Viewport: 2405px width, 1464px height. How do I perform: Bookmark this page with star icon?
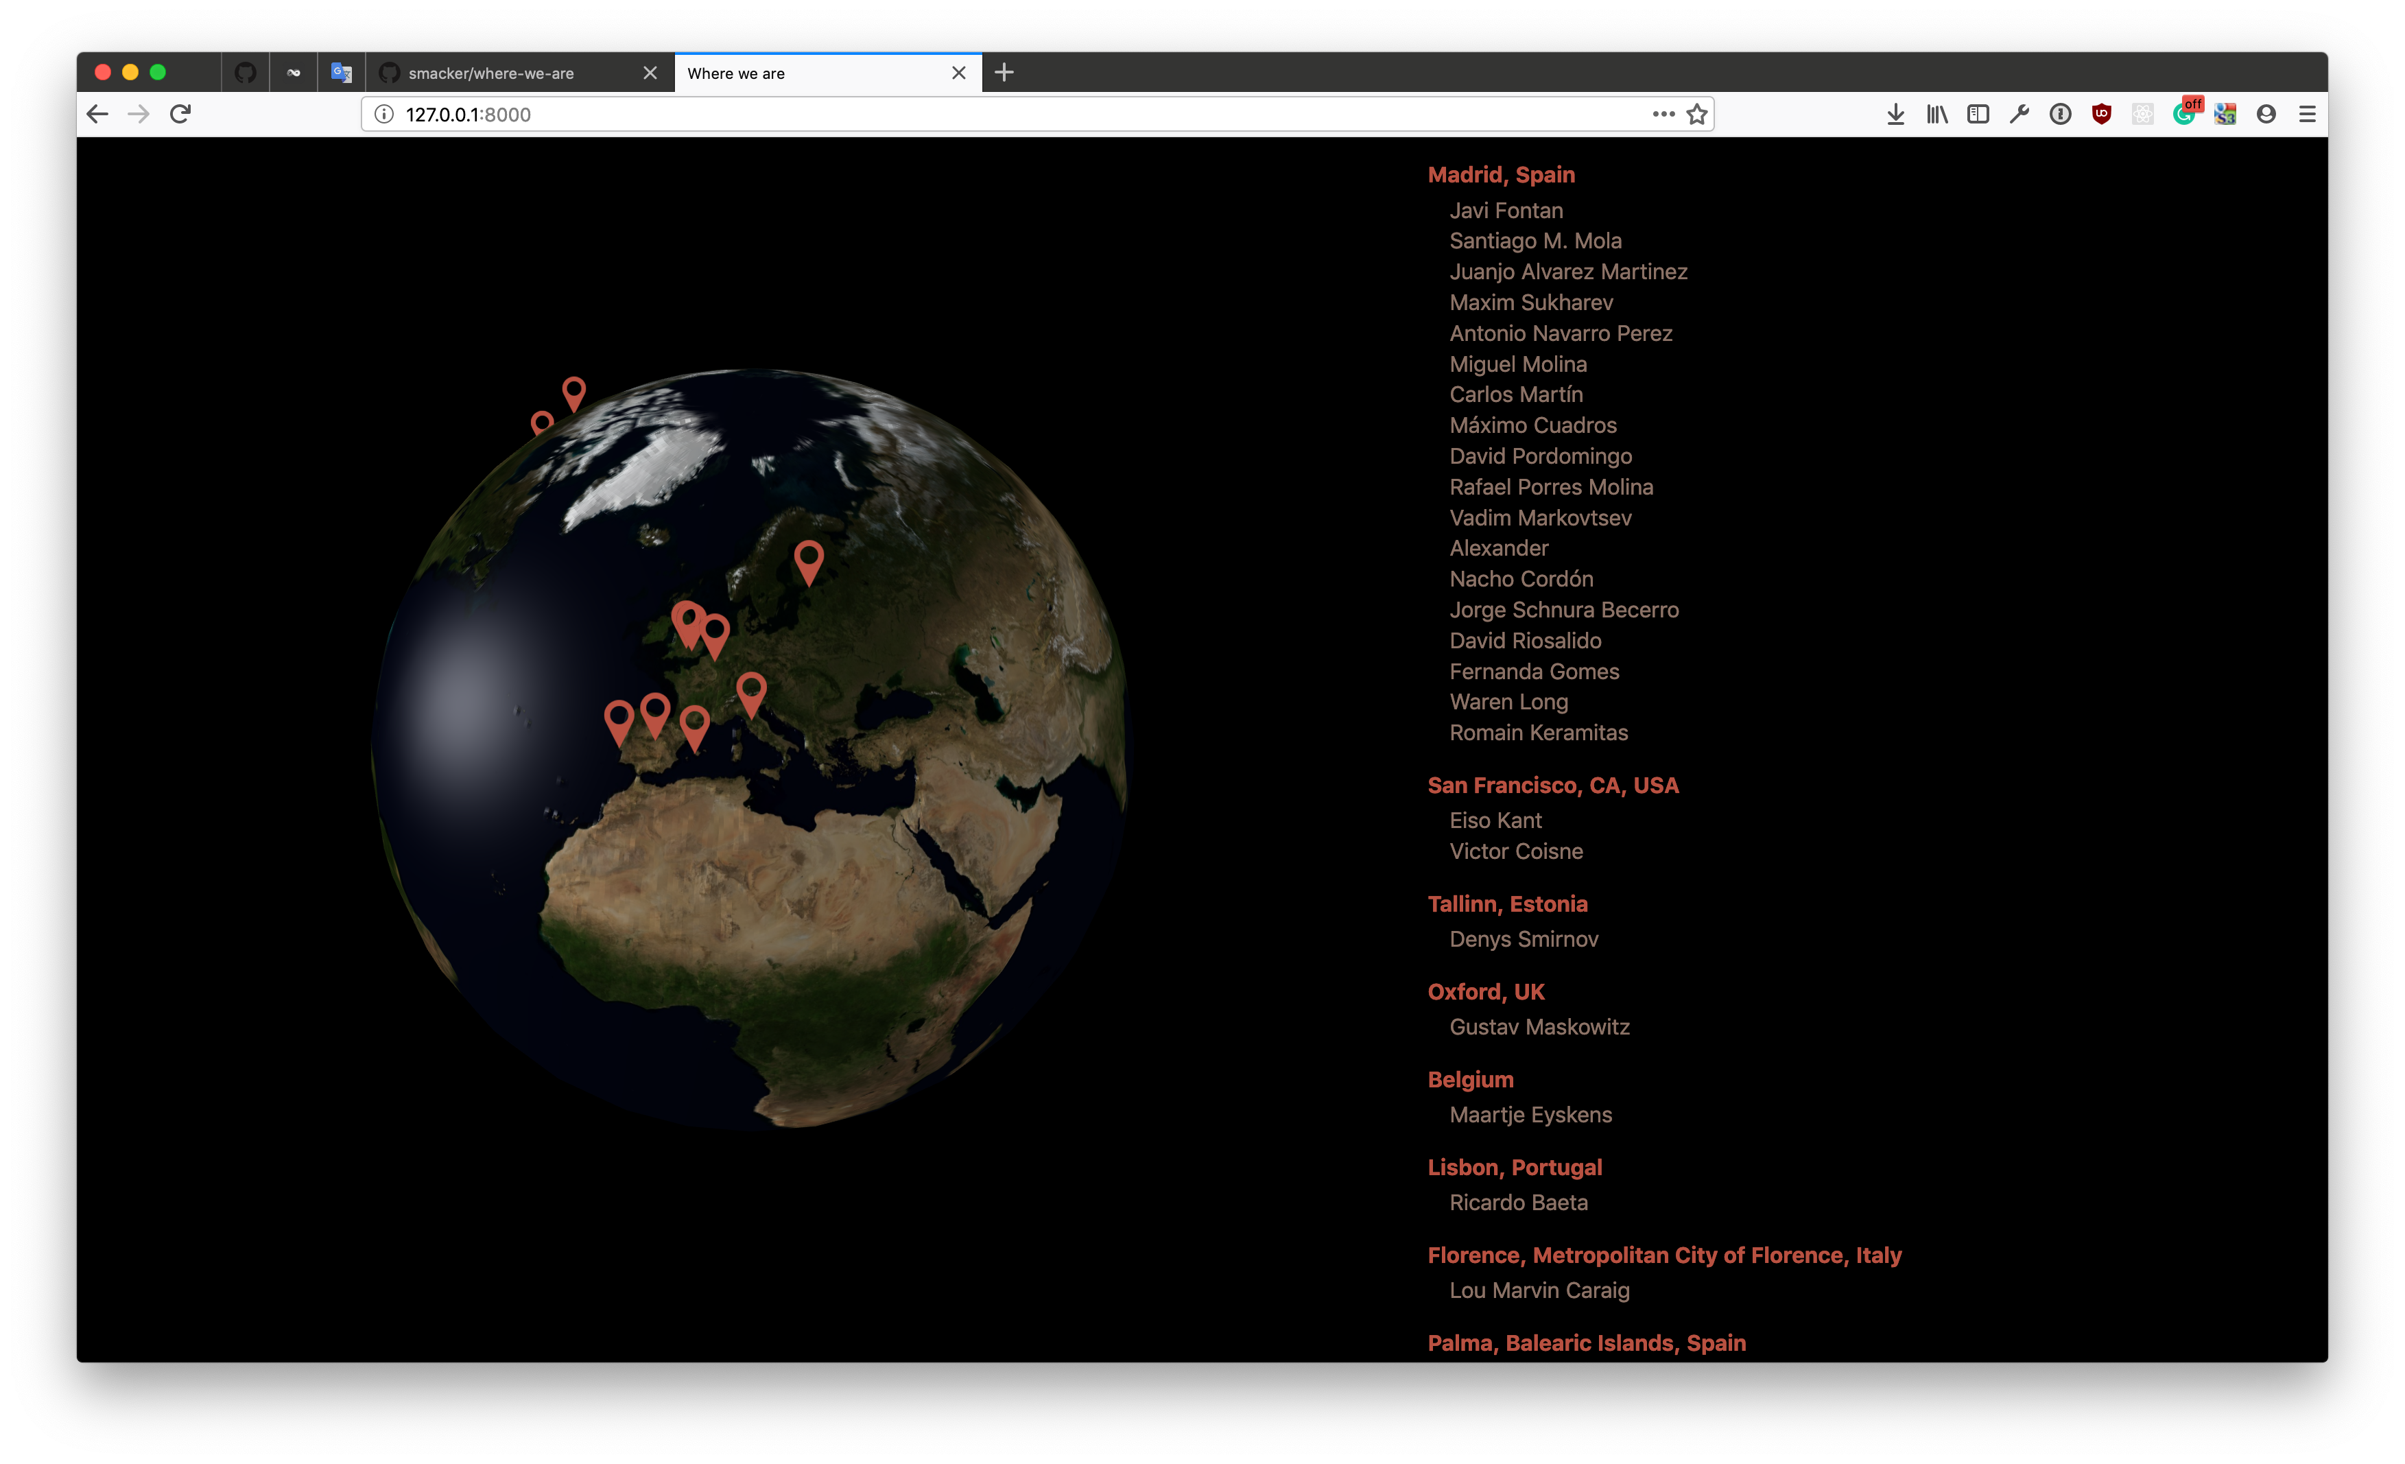pyautogui.click(x=1697, y=114)
